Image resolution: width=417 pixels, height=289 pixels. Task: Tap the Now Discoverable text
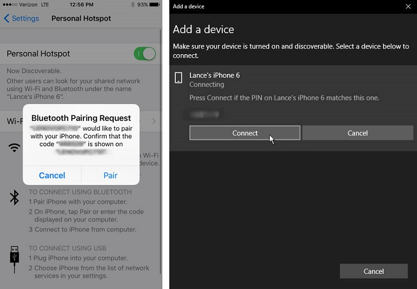[34, 71]
